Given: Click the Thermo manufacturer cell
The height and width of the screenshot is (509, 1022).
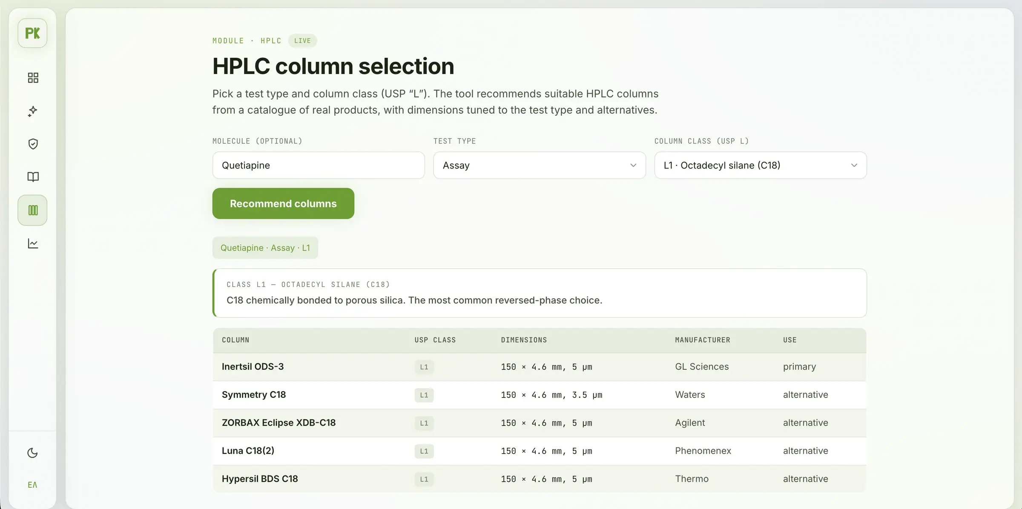Looking at the screenshot, I should [692, 479].
